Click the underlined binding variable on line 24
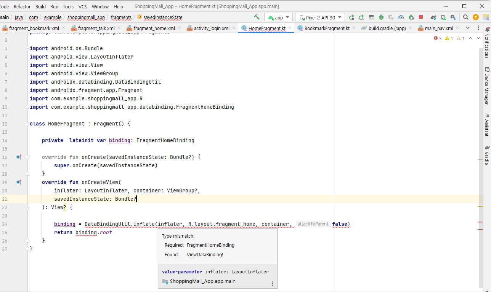 coord(65,224)
